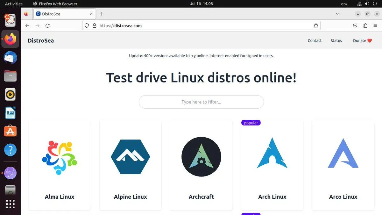Open the Pocket save icon in toolbar
382x215 pixels.
(355, 26)
